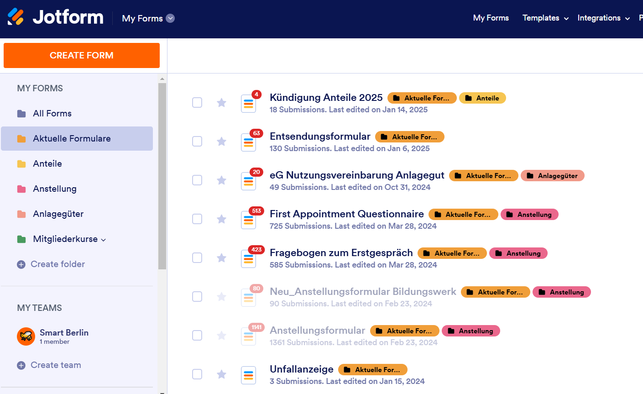643x394 pixels.
Task: Open Fragebogen zum Erstgespräch form title
Action: pyautogui.click(x=341, y=252)
